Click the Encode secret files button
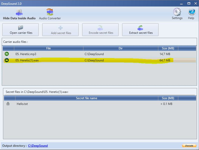The height and width of the screenshot is (150, 199). [x=101, y=30]
